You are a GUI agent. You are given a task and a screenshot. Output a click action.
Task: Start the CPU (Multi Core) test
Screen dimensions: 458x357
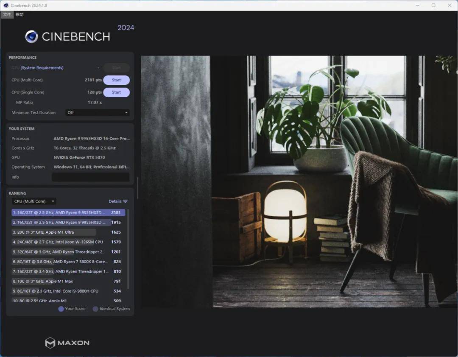point(116,80)
